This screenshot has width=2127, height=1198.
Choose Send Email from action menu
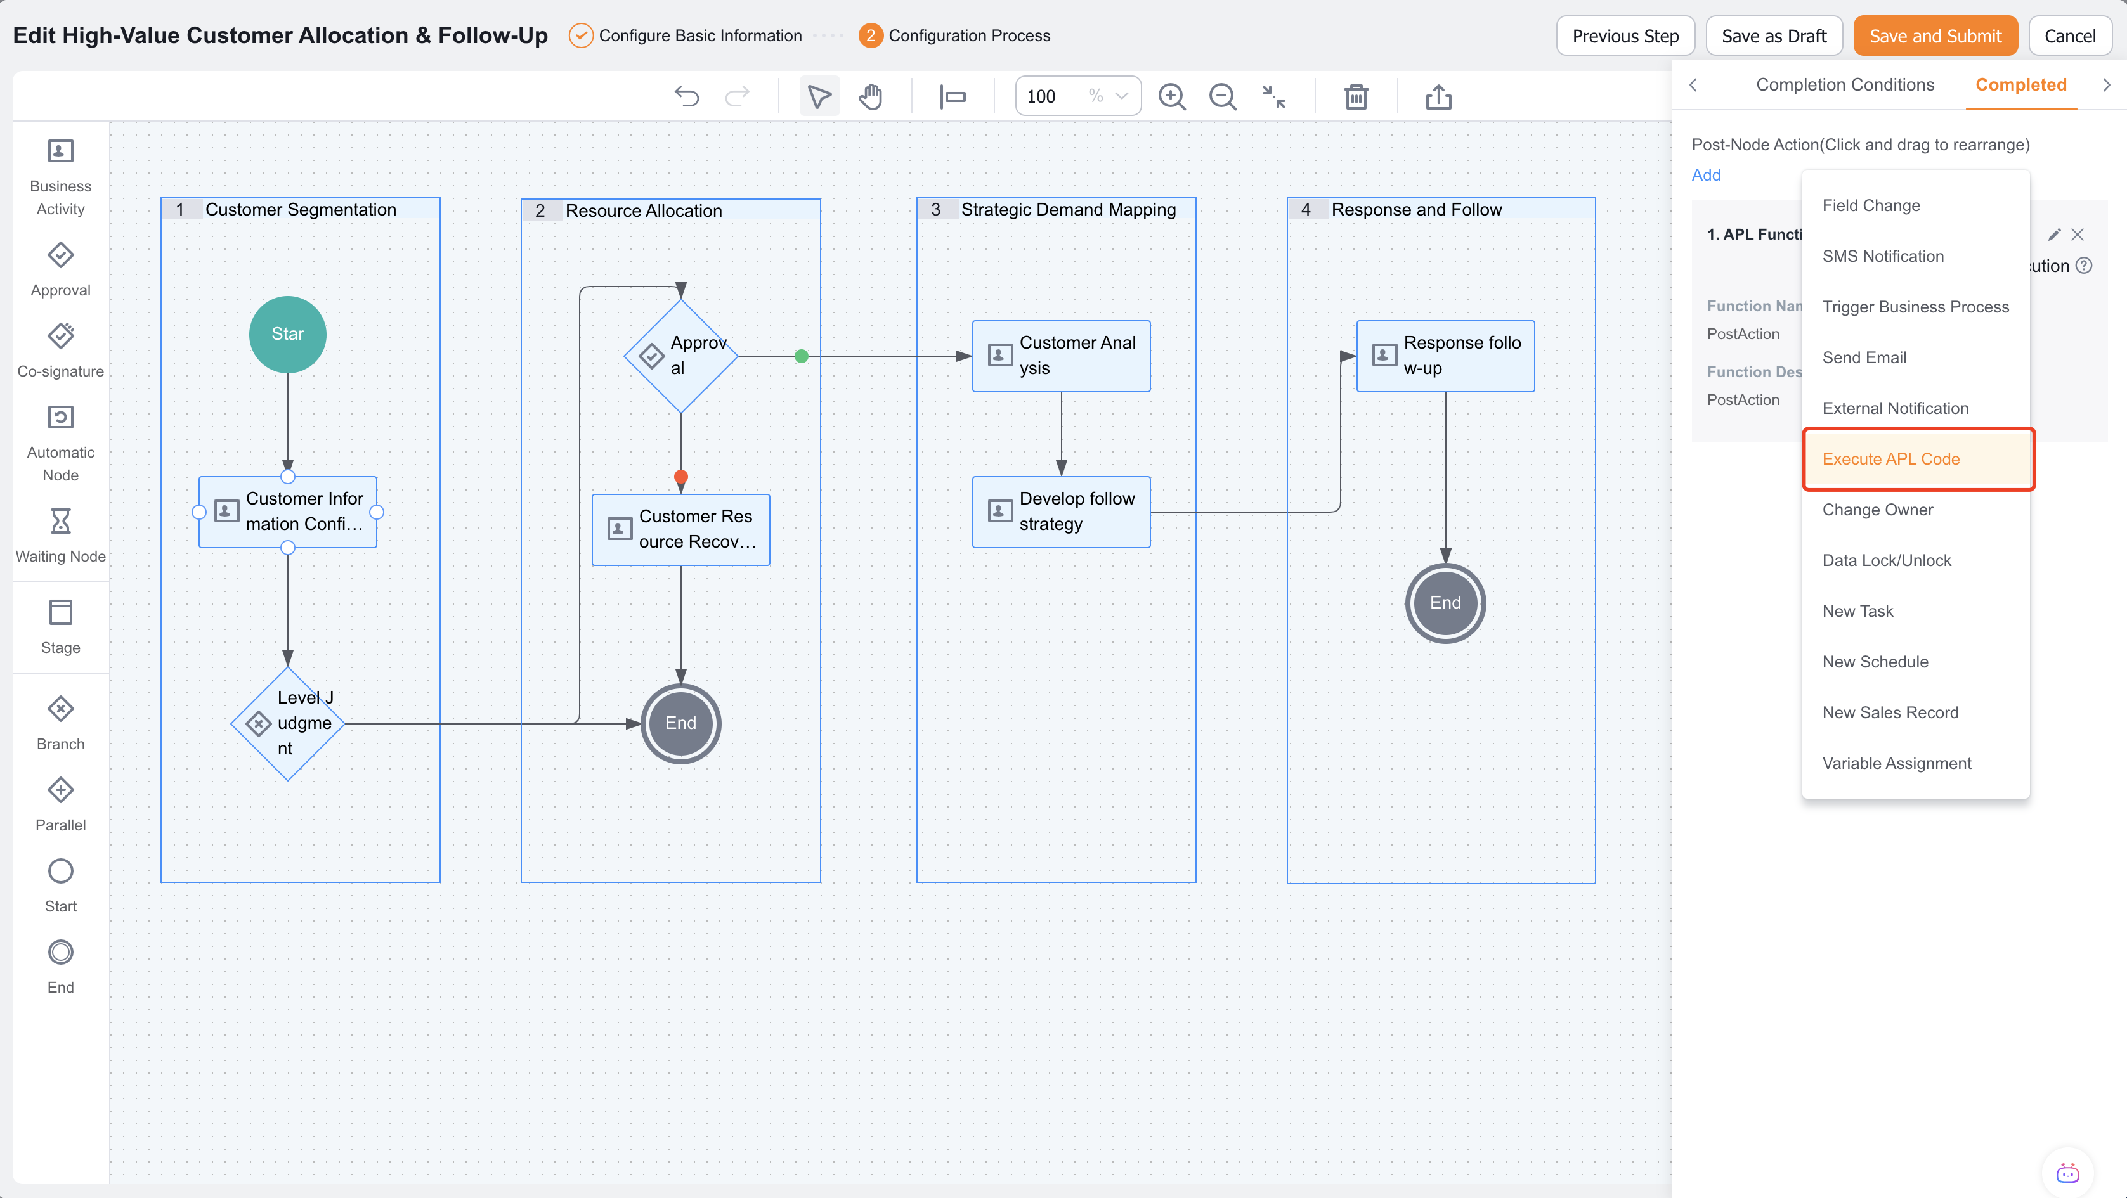pyautogui.click(x=1916, y=357)
